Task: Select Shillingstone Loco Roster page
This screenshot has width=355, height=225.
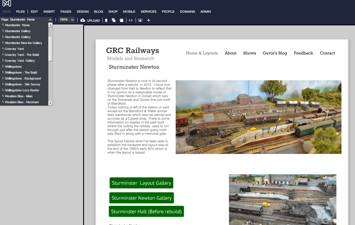Action: pyautogui.click(x=22, y=90)
